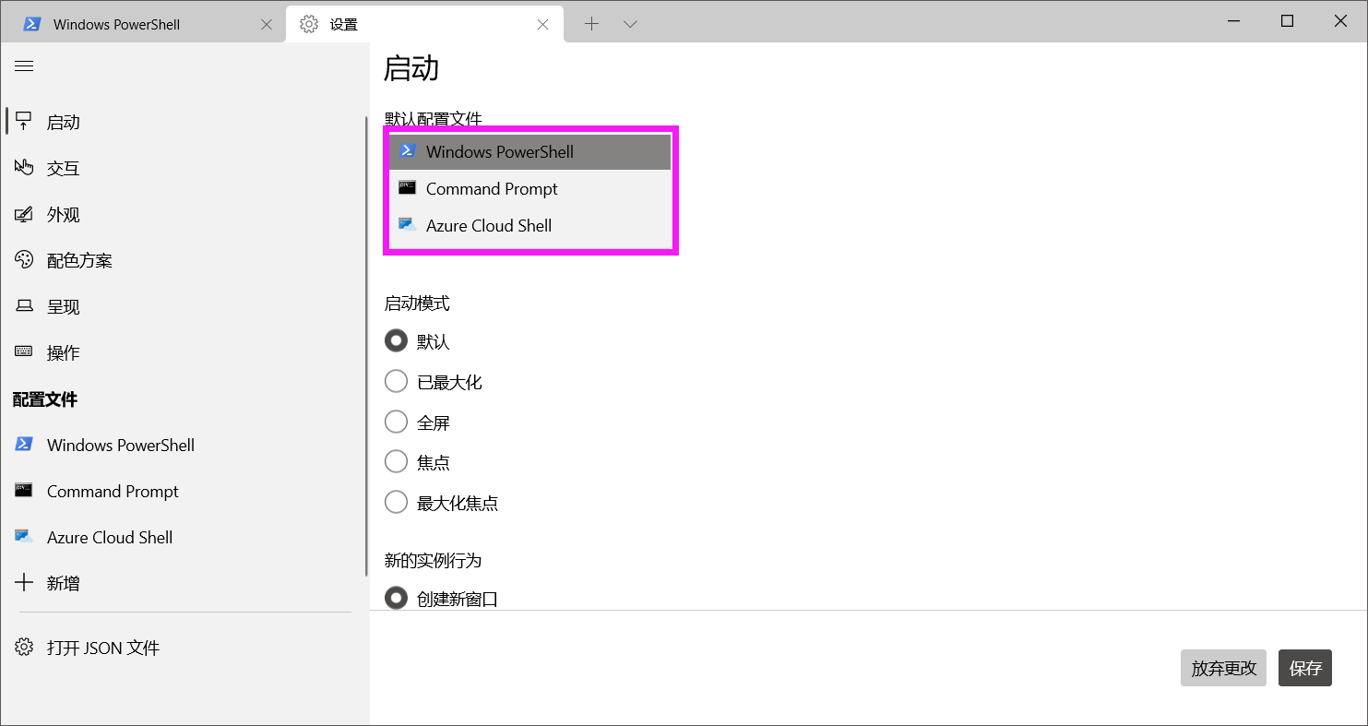Click the Windows PowerShell icon in the sidebar
1368x726 pixels.
coord(24,444)
